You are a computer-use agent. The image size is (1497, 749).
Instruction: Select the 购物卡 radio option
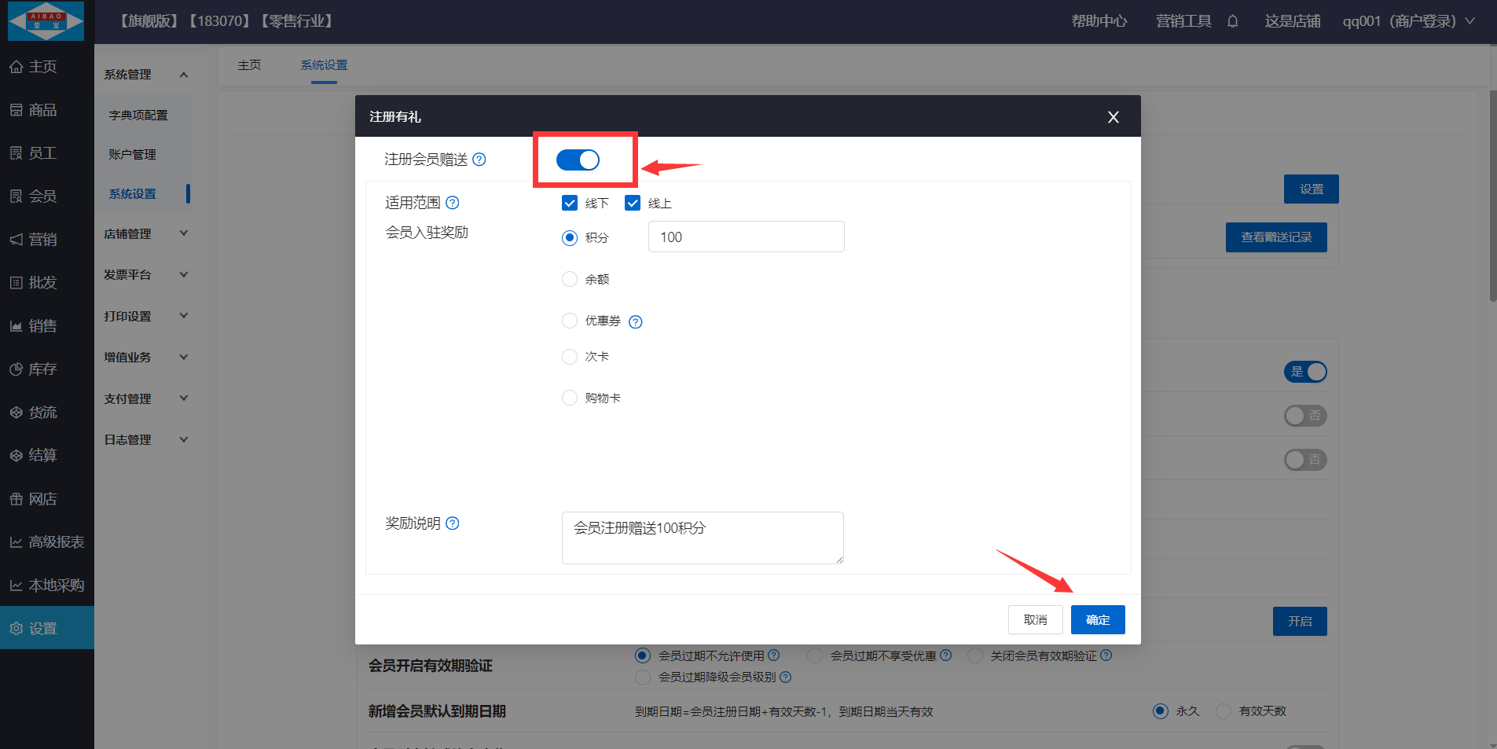(x=570, y=398)
